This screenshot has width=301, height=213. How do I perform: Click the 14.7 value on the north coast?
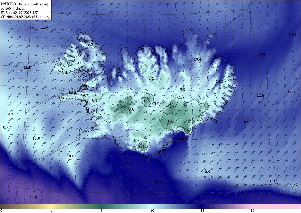[x=141, y=48]
